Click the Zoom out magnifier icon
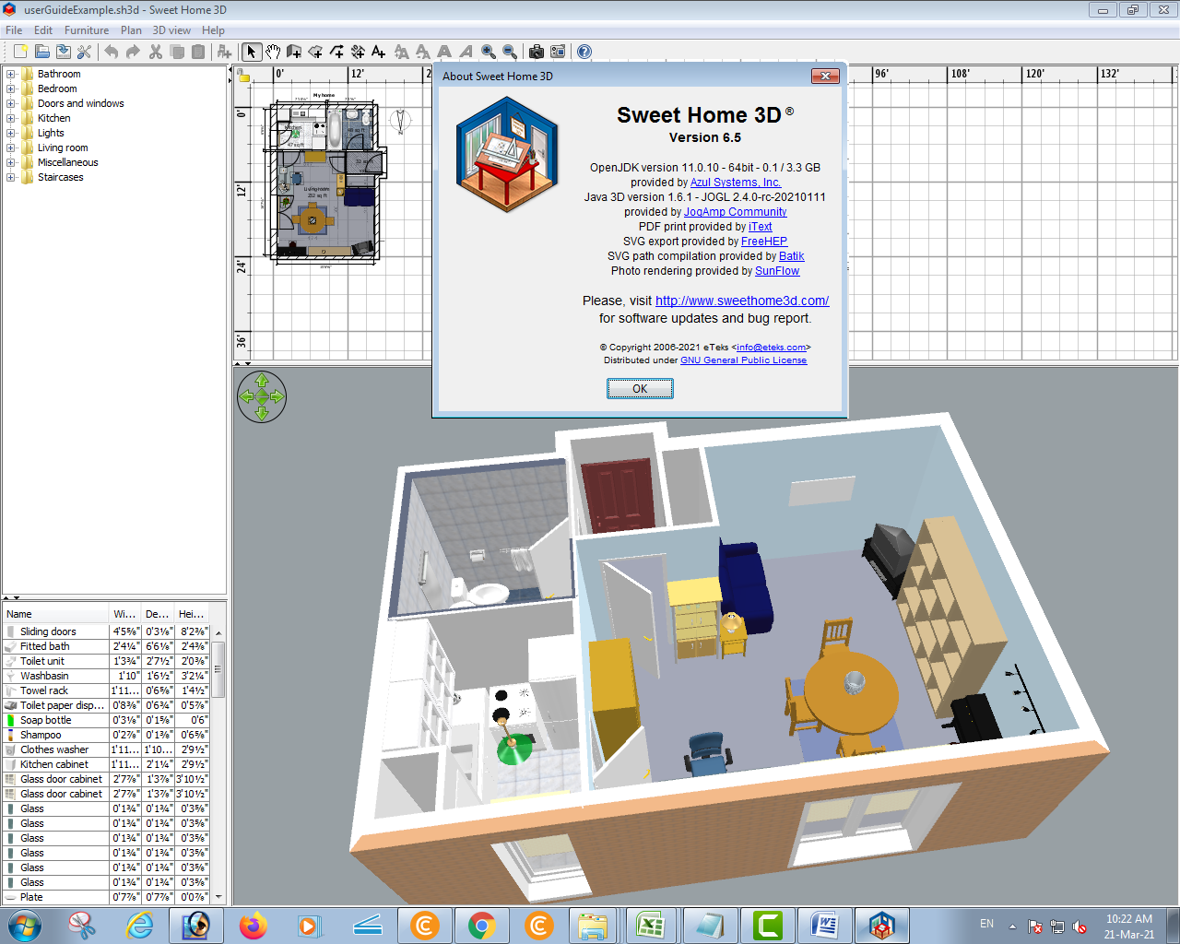Viewport: 1180px width, 944px height. tap(510, 52)
